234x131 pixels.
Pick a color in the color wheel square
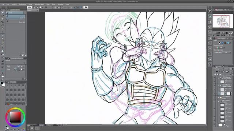[x=15, y=117]
